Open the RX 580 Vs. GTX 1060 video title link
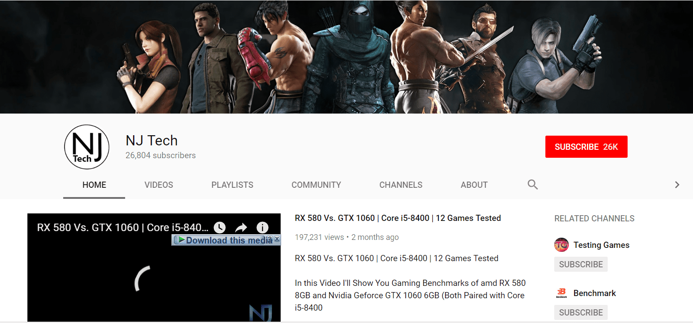The height and width of the screenshot is (323, 693). pos(398,218)
